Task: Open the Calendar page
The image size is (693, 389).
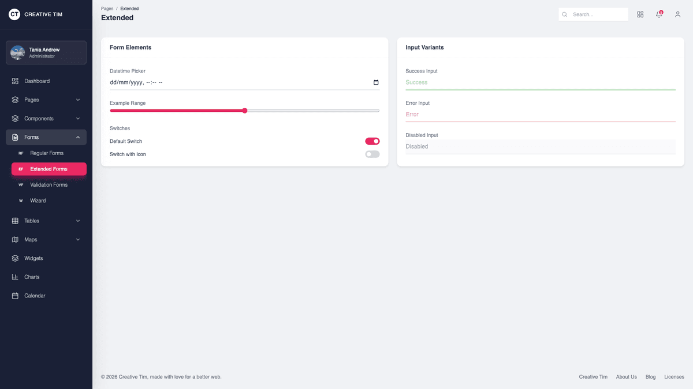Action: [35, 296]
